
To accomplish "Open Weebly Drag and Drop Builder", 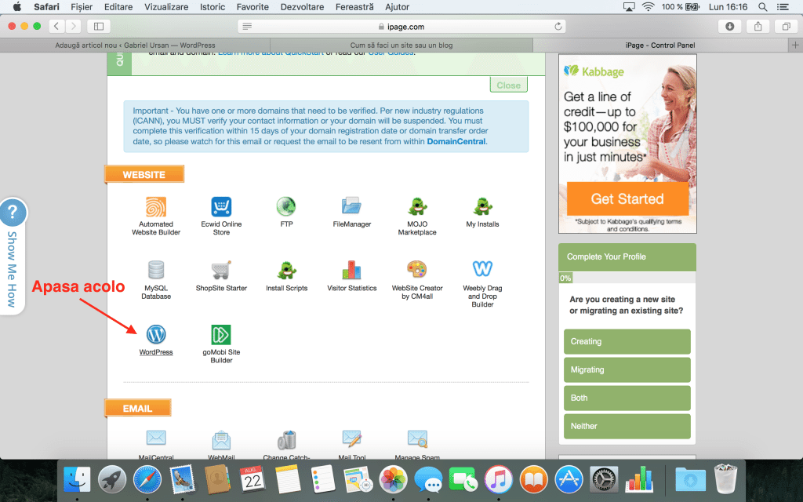I will point(482,269).
